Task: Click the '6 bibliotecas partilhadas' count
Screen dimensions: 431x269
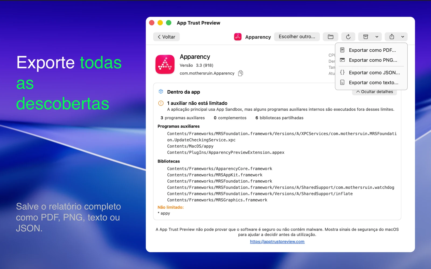Action: [x=279, y=118]
